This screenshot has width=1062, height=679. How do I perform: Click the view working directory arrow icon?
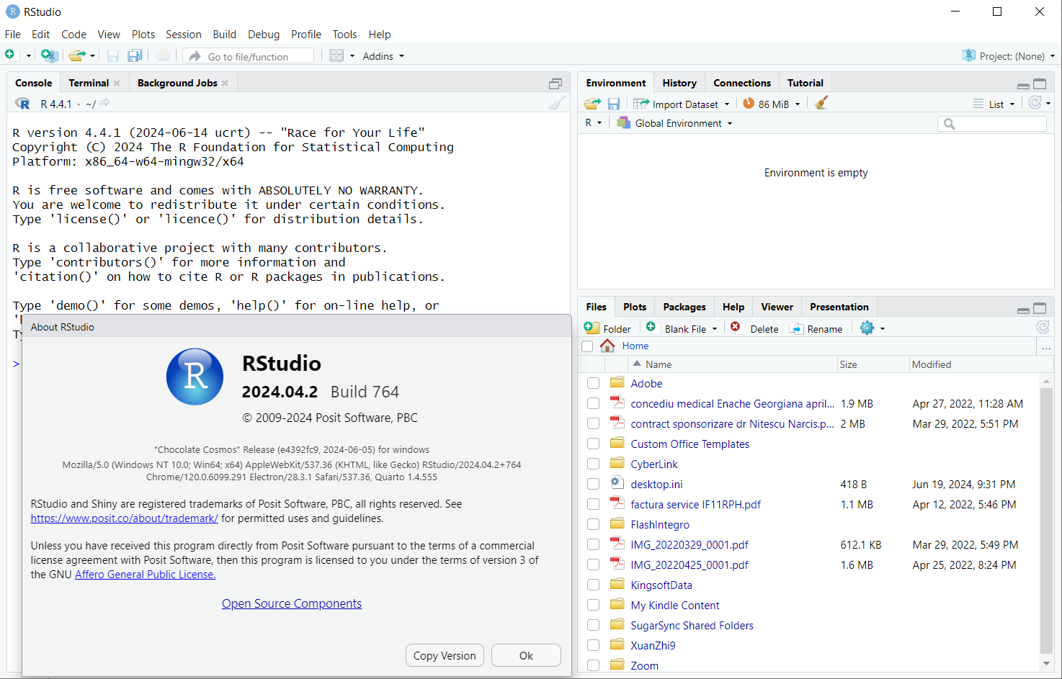(x=105, y=104)
